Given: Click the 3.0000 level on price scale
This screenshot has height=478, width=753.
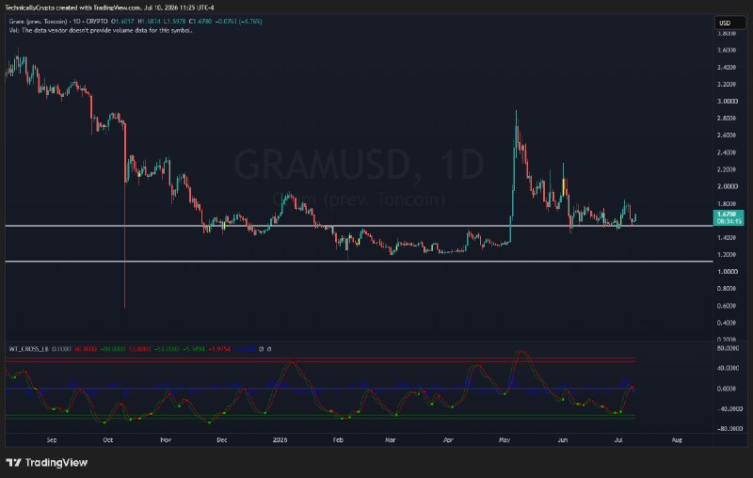Looking at the screenshot, I should (727, 102).
